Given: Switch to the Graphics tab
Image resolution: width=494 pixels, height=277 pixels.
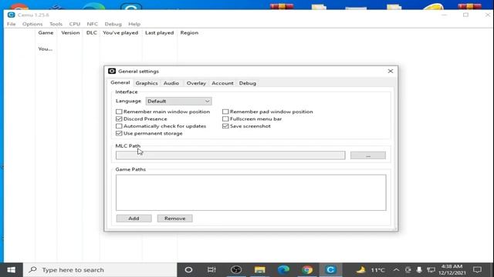Looking at the screenshot, I should (147, 83).
